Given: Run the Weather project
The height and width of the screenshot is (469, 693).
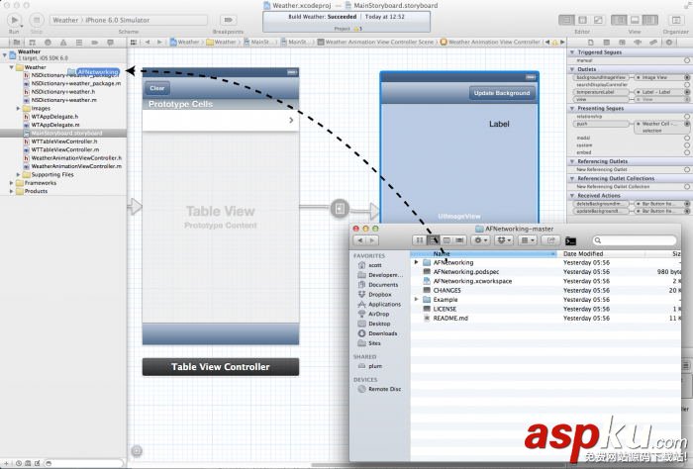Looking at the screenshot, I should tap(14, 21).
